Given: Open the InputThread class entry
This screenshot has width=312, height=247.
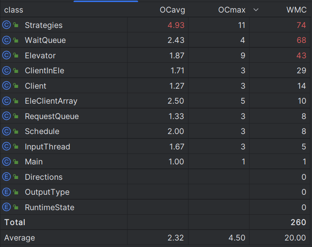Looking at the screenshot, I should [47, 147].
